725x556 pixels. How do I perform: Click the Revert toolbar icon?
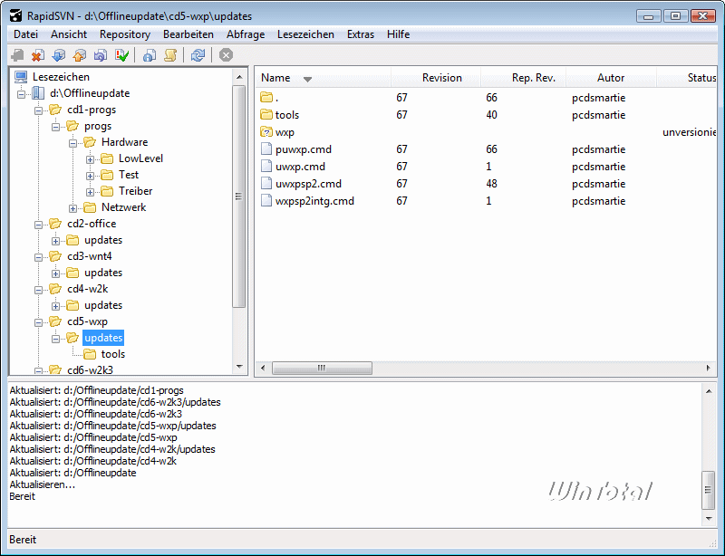pos(101,55)
